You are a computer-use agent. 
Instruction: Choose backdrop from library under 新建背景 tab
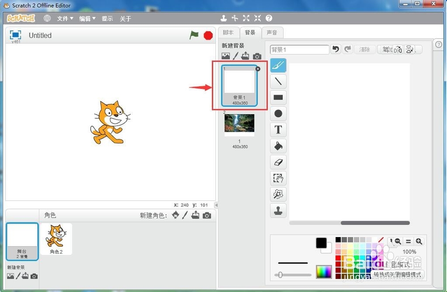coord(225,56)
